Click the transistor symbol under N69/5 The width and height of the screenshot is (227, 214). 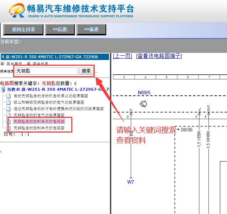pos(144,104)
